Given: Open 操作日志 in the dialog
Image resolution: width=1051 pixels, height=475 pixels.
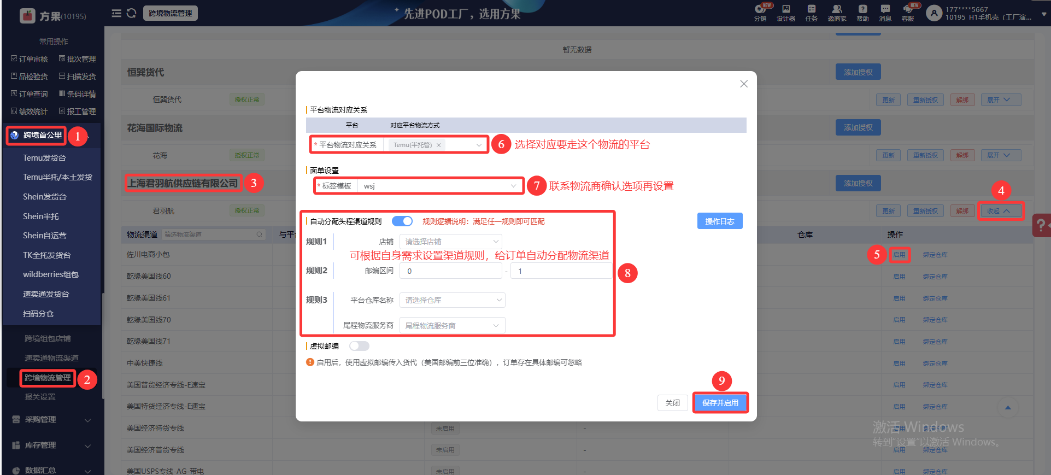Looking at the screenshot, I should tap(720, 221).
